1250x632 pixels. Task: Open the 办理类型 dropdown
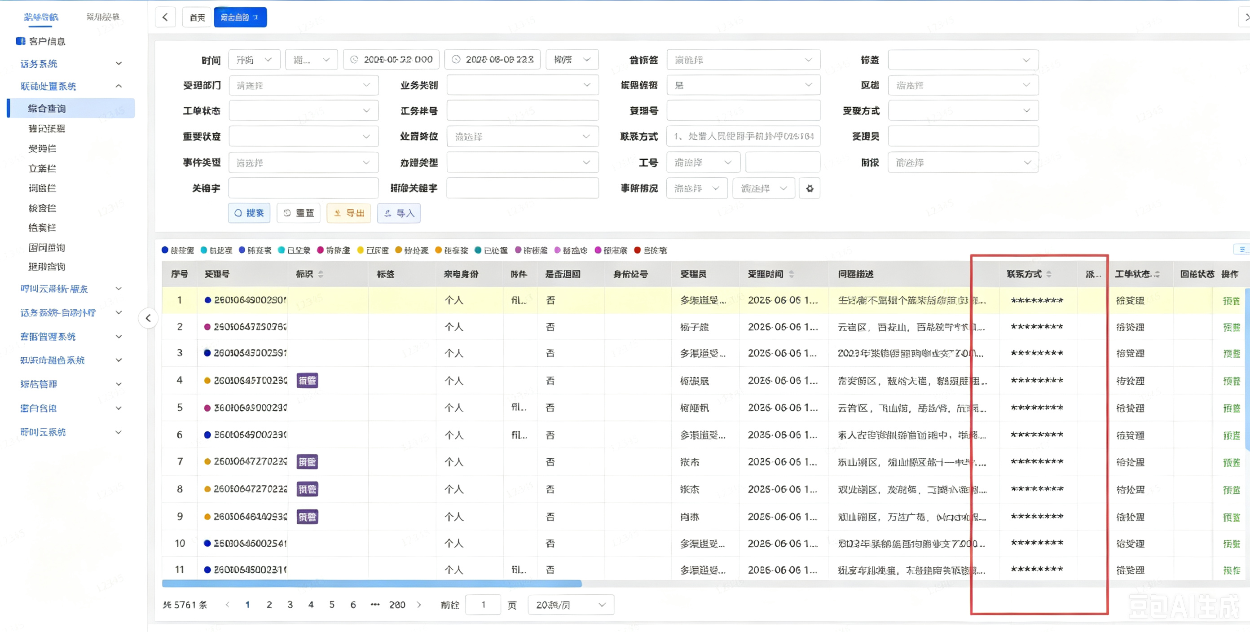coord(522,162)
